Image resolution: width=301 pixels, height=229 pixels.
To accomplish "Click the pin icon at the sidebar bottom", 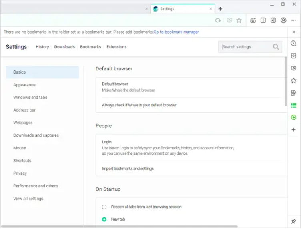I will pos(293,221).
